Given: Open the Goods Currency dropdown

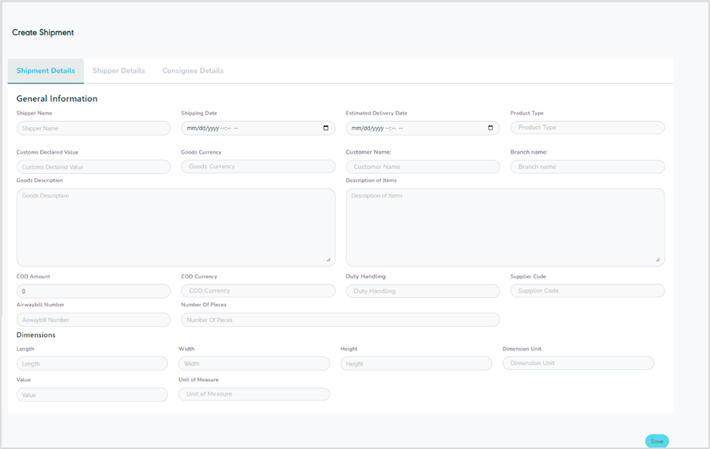Looking at the screenshot, I should pyautogui.click(x=258, y=167).
